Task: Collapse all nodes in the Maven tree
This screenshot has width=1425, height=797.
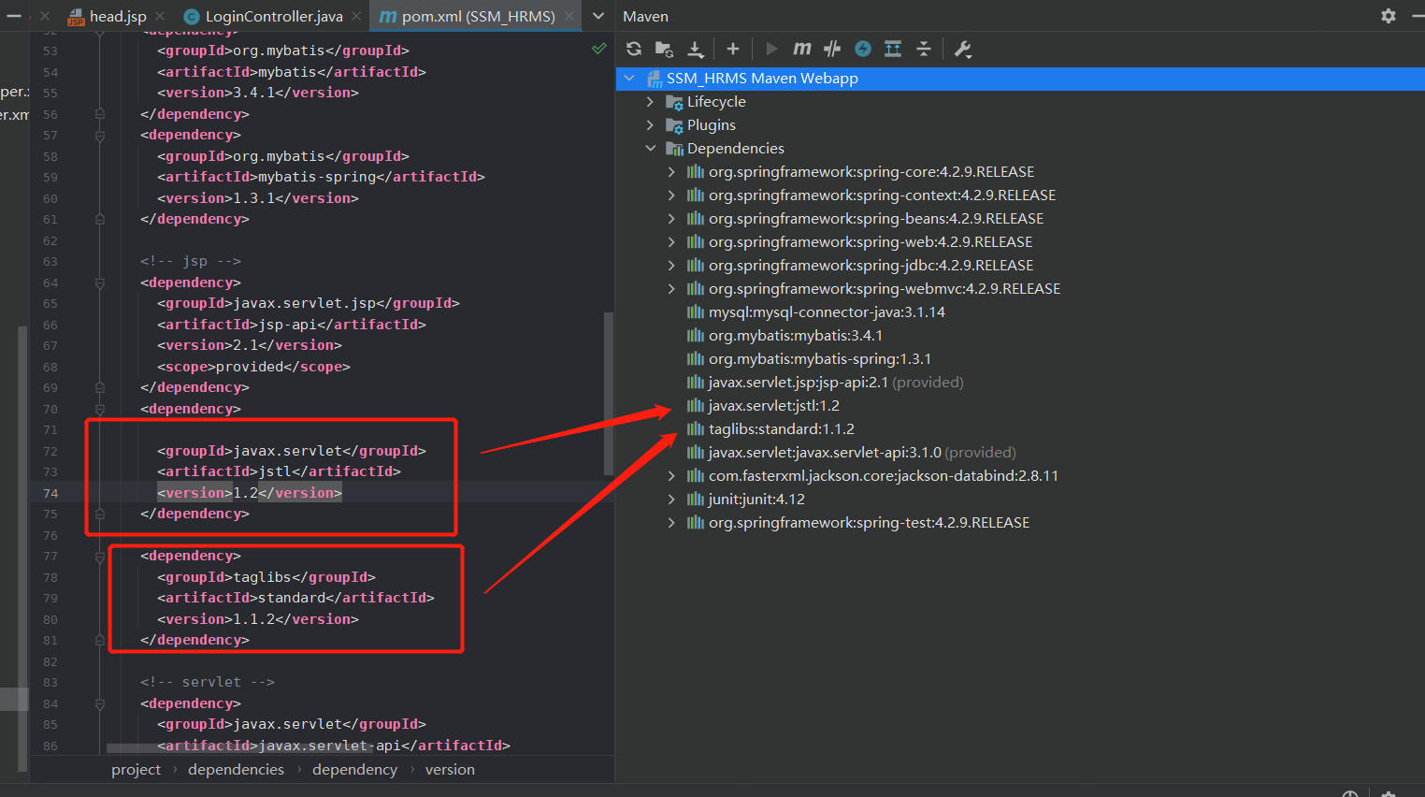Action: (x=924, y=48)
